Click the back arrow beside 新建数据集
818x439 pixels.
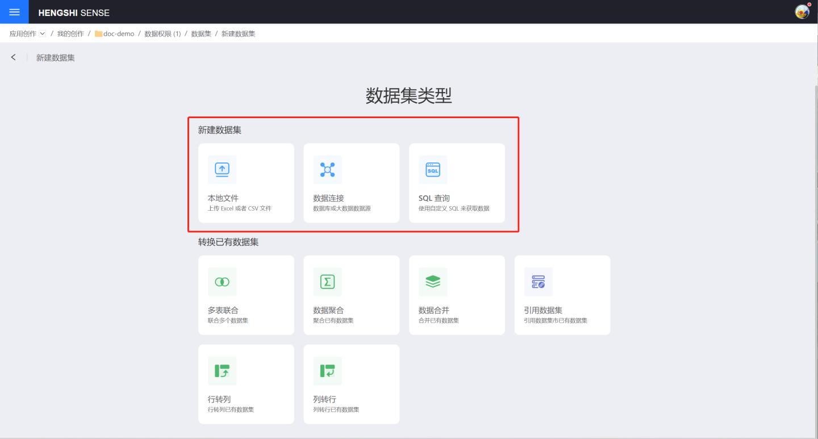(x=14, y=57)
